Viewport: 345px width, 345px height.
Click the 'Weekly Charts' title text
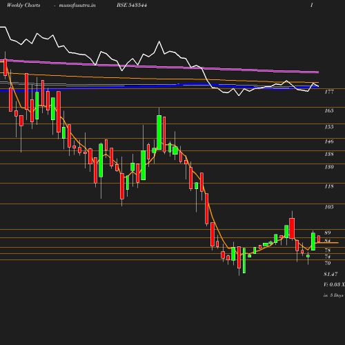click(x=23, y=6)
